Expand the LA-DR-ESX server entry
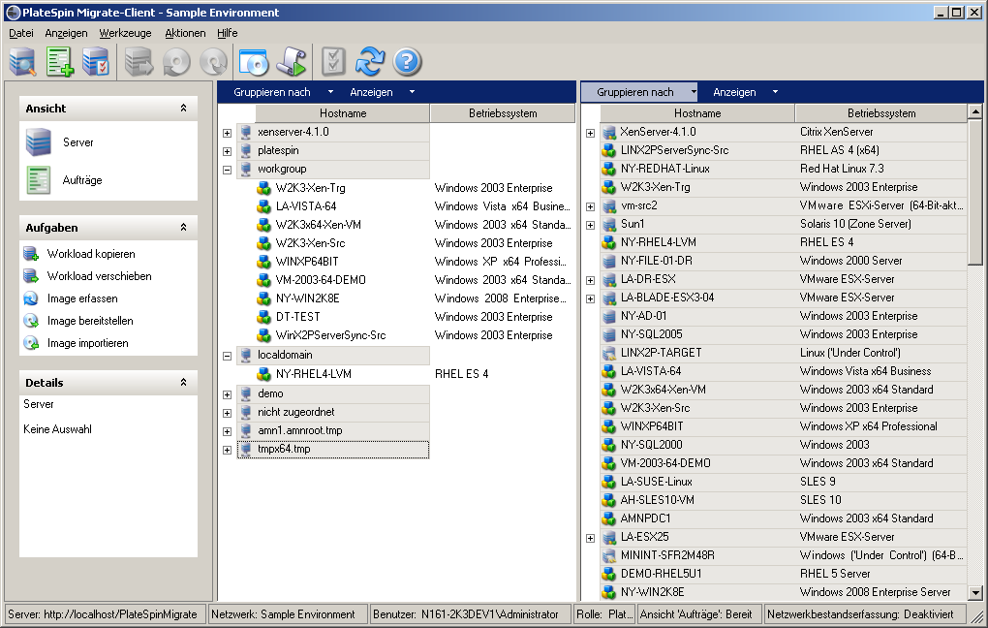The height and width of the screenshot is (628, 988). tap(590, 280)
